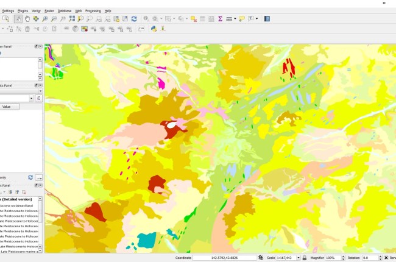Open the Database menu

[65, 11]
